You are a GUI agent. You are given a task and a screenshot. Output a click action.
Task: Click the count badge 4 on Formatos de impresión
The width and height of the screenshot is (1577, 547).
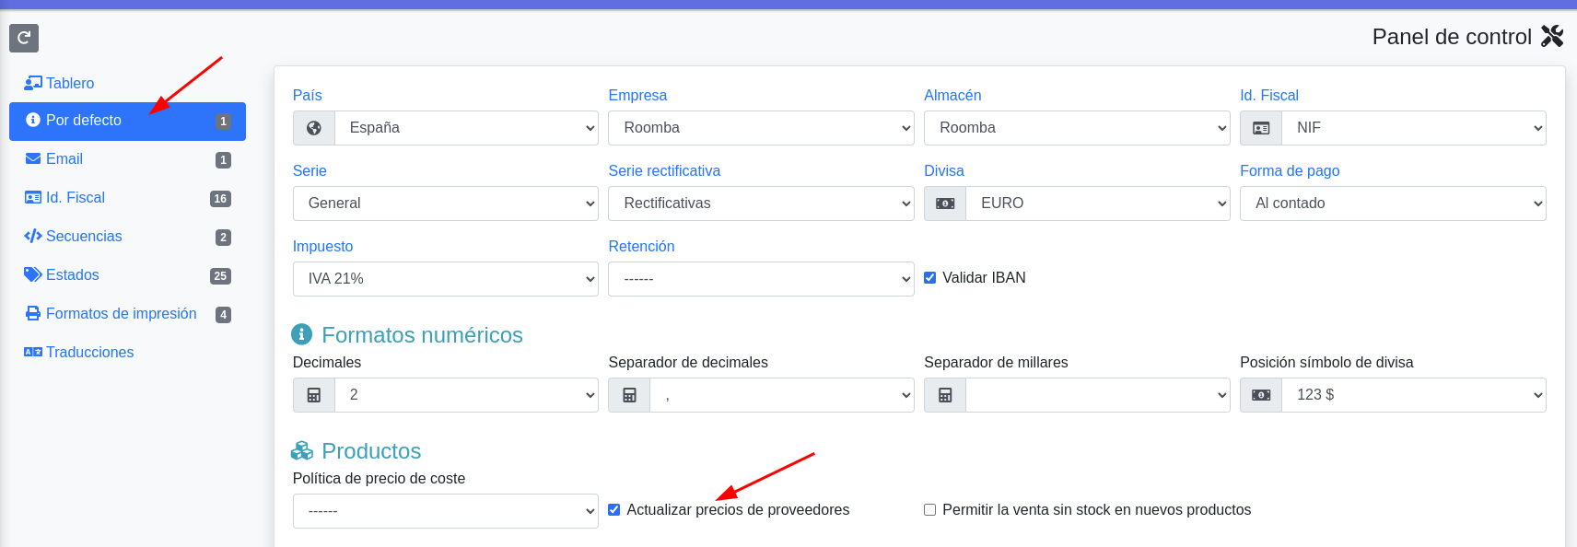(x=223, y=314)
